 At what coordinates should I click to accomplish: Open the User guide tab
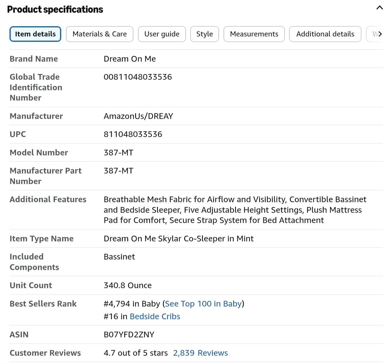(162, 34)
